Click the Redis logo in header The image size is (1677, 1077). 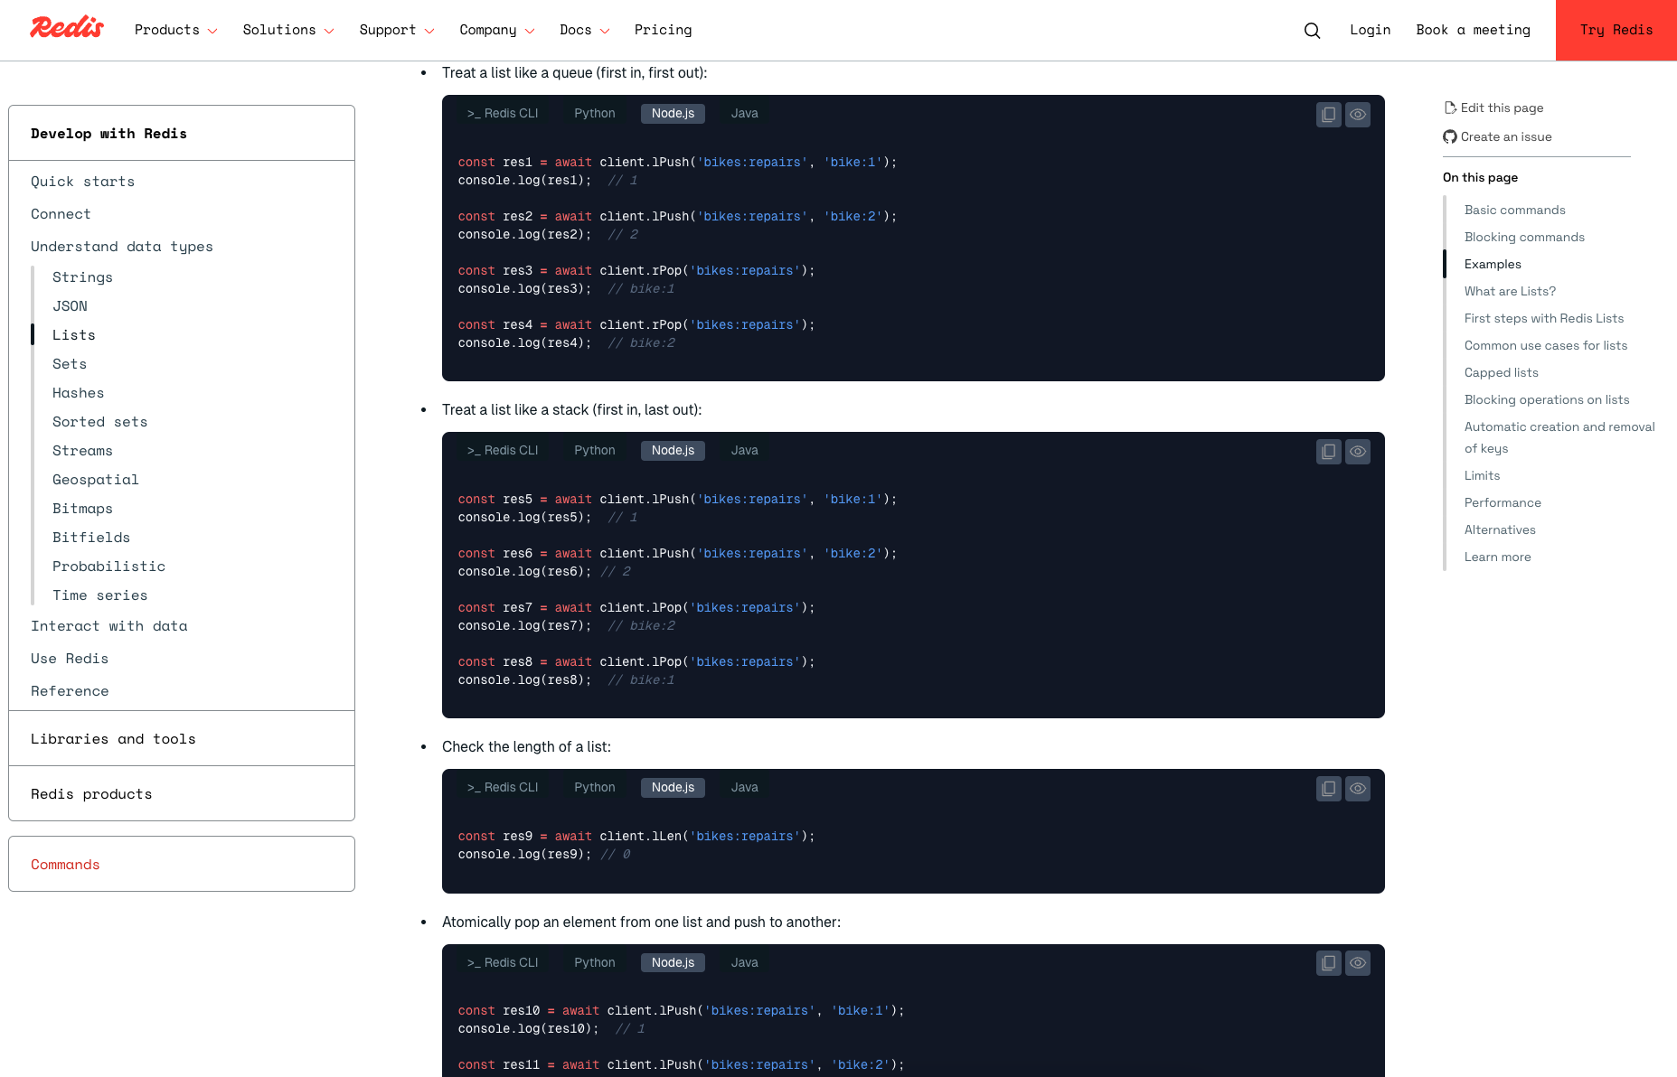coord(67,29)
